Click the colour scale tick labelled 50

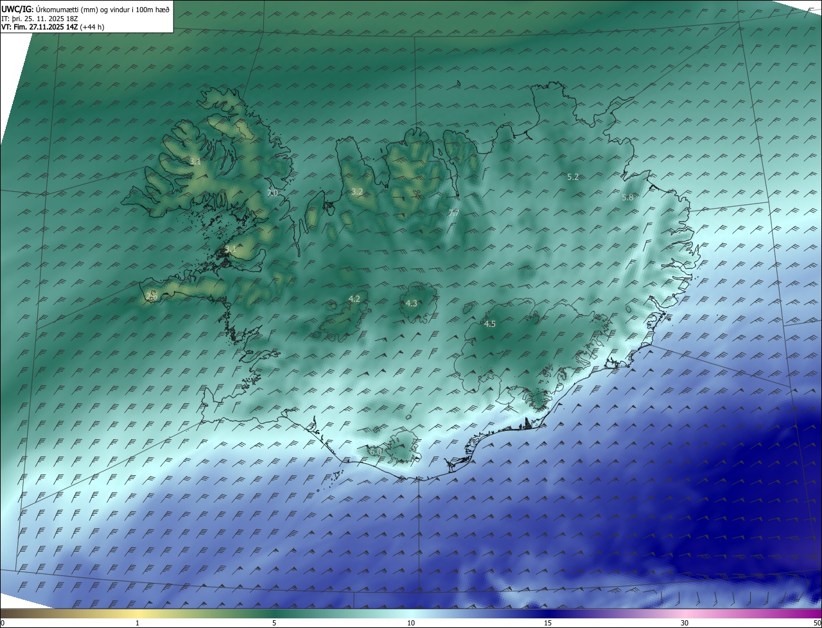pyautogui.click(x=818, y=624)
